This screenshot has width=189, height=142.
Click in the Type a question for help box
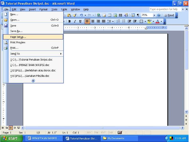coord(165,9)
